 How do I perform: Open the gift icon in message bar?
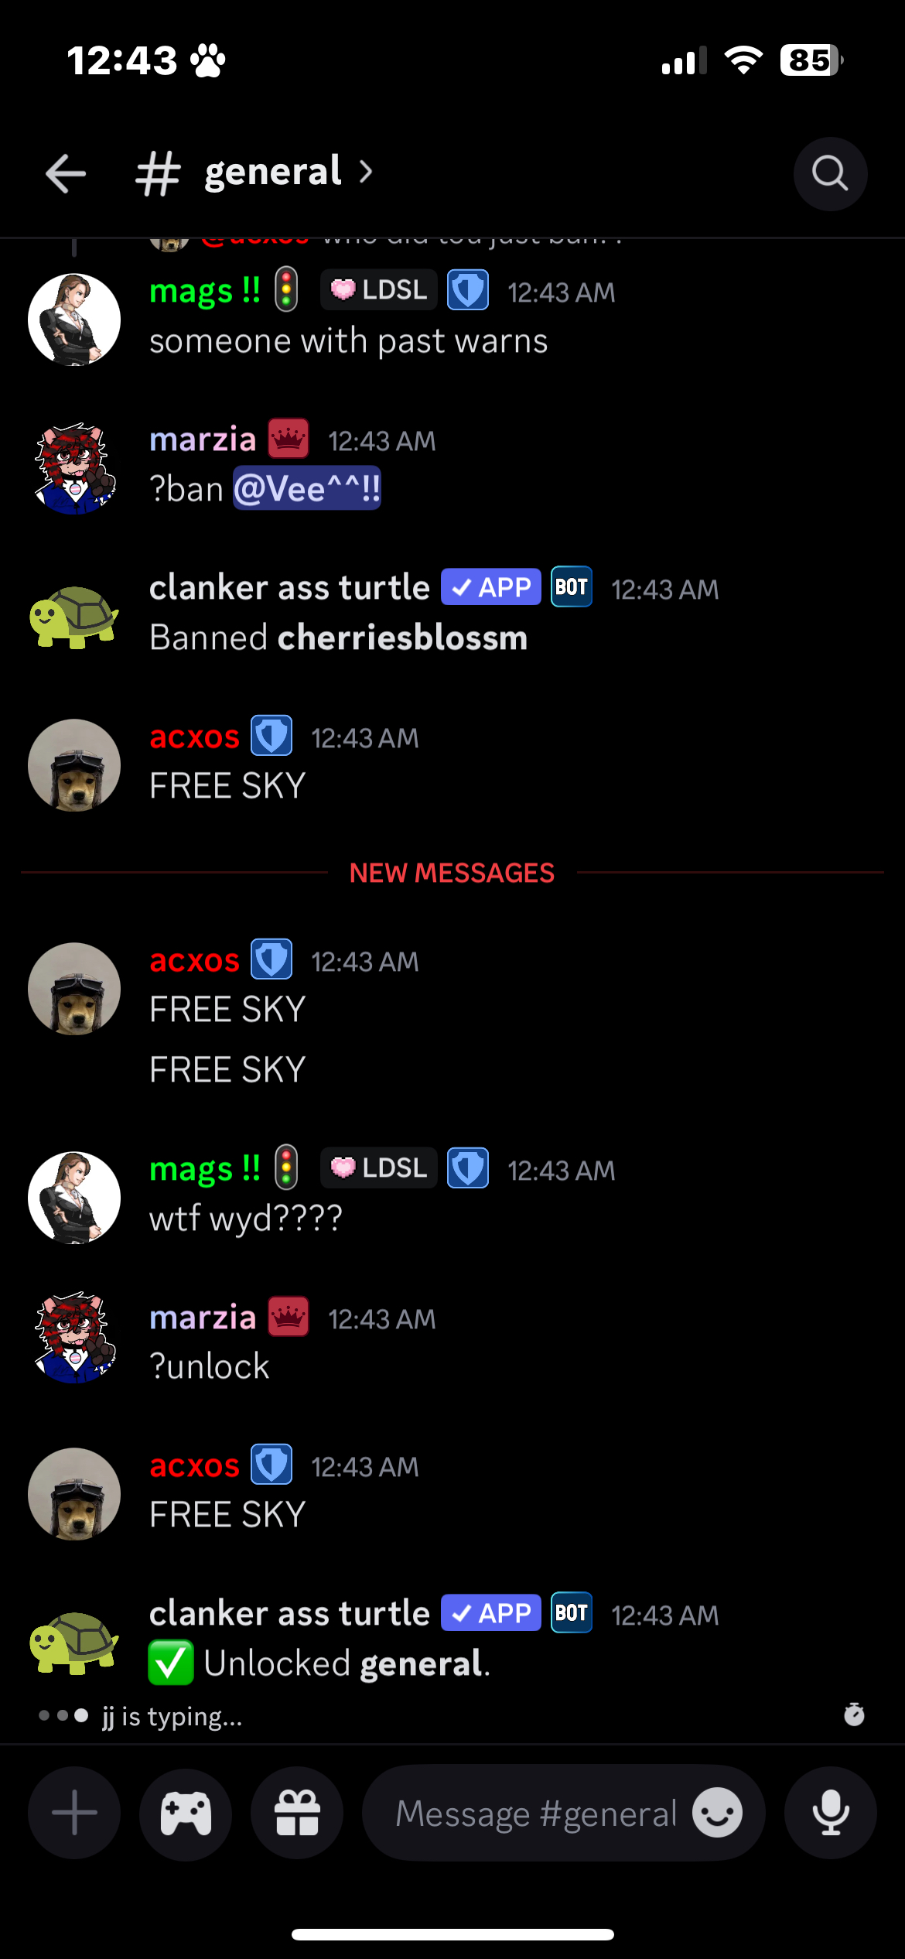pos(297,1813)
